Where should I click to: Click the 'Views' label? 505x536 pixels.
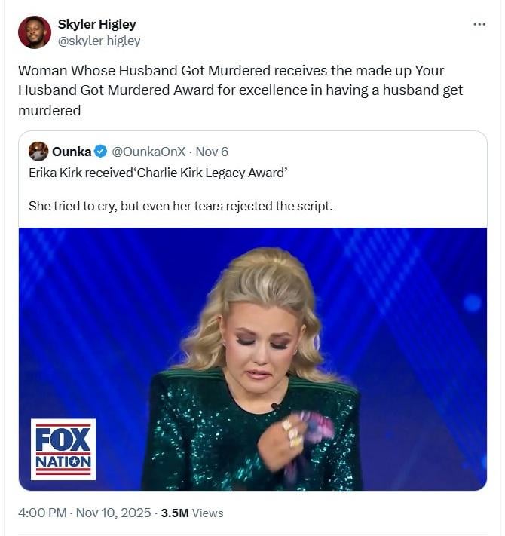(208, 513)
